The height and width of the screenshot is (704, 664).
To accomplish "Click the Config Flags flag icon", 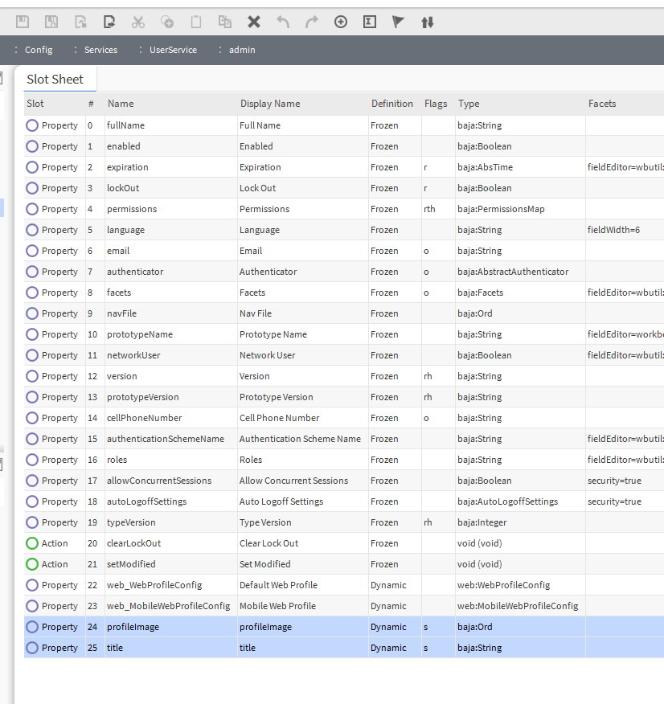I will 399,23.
